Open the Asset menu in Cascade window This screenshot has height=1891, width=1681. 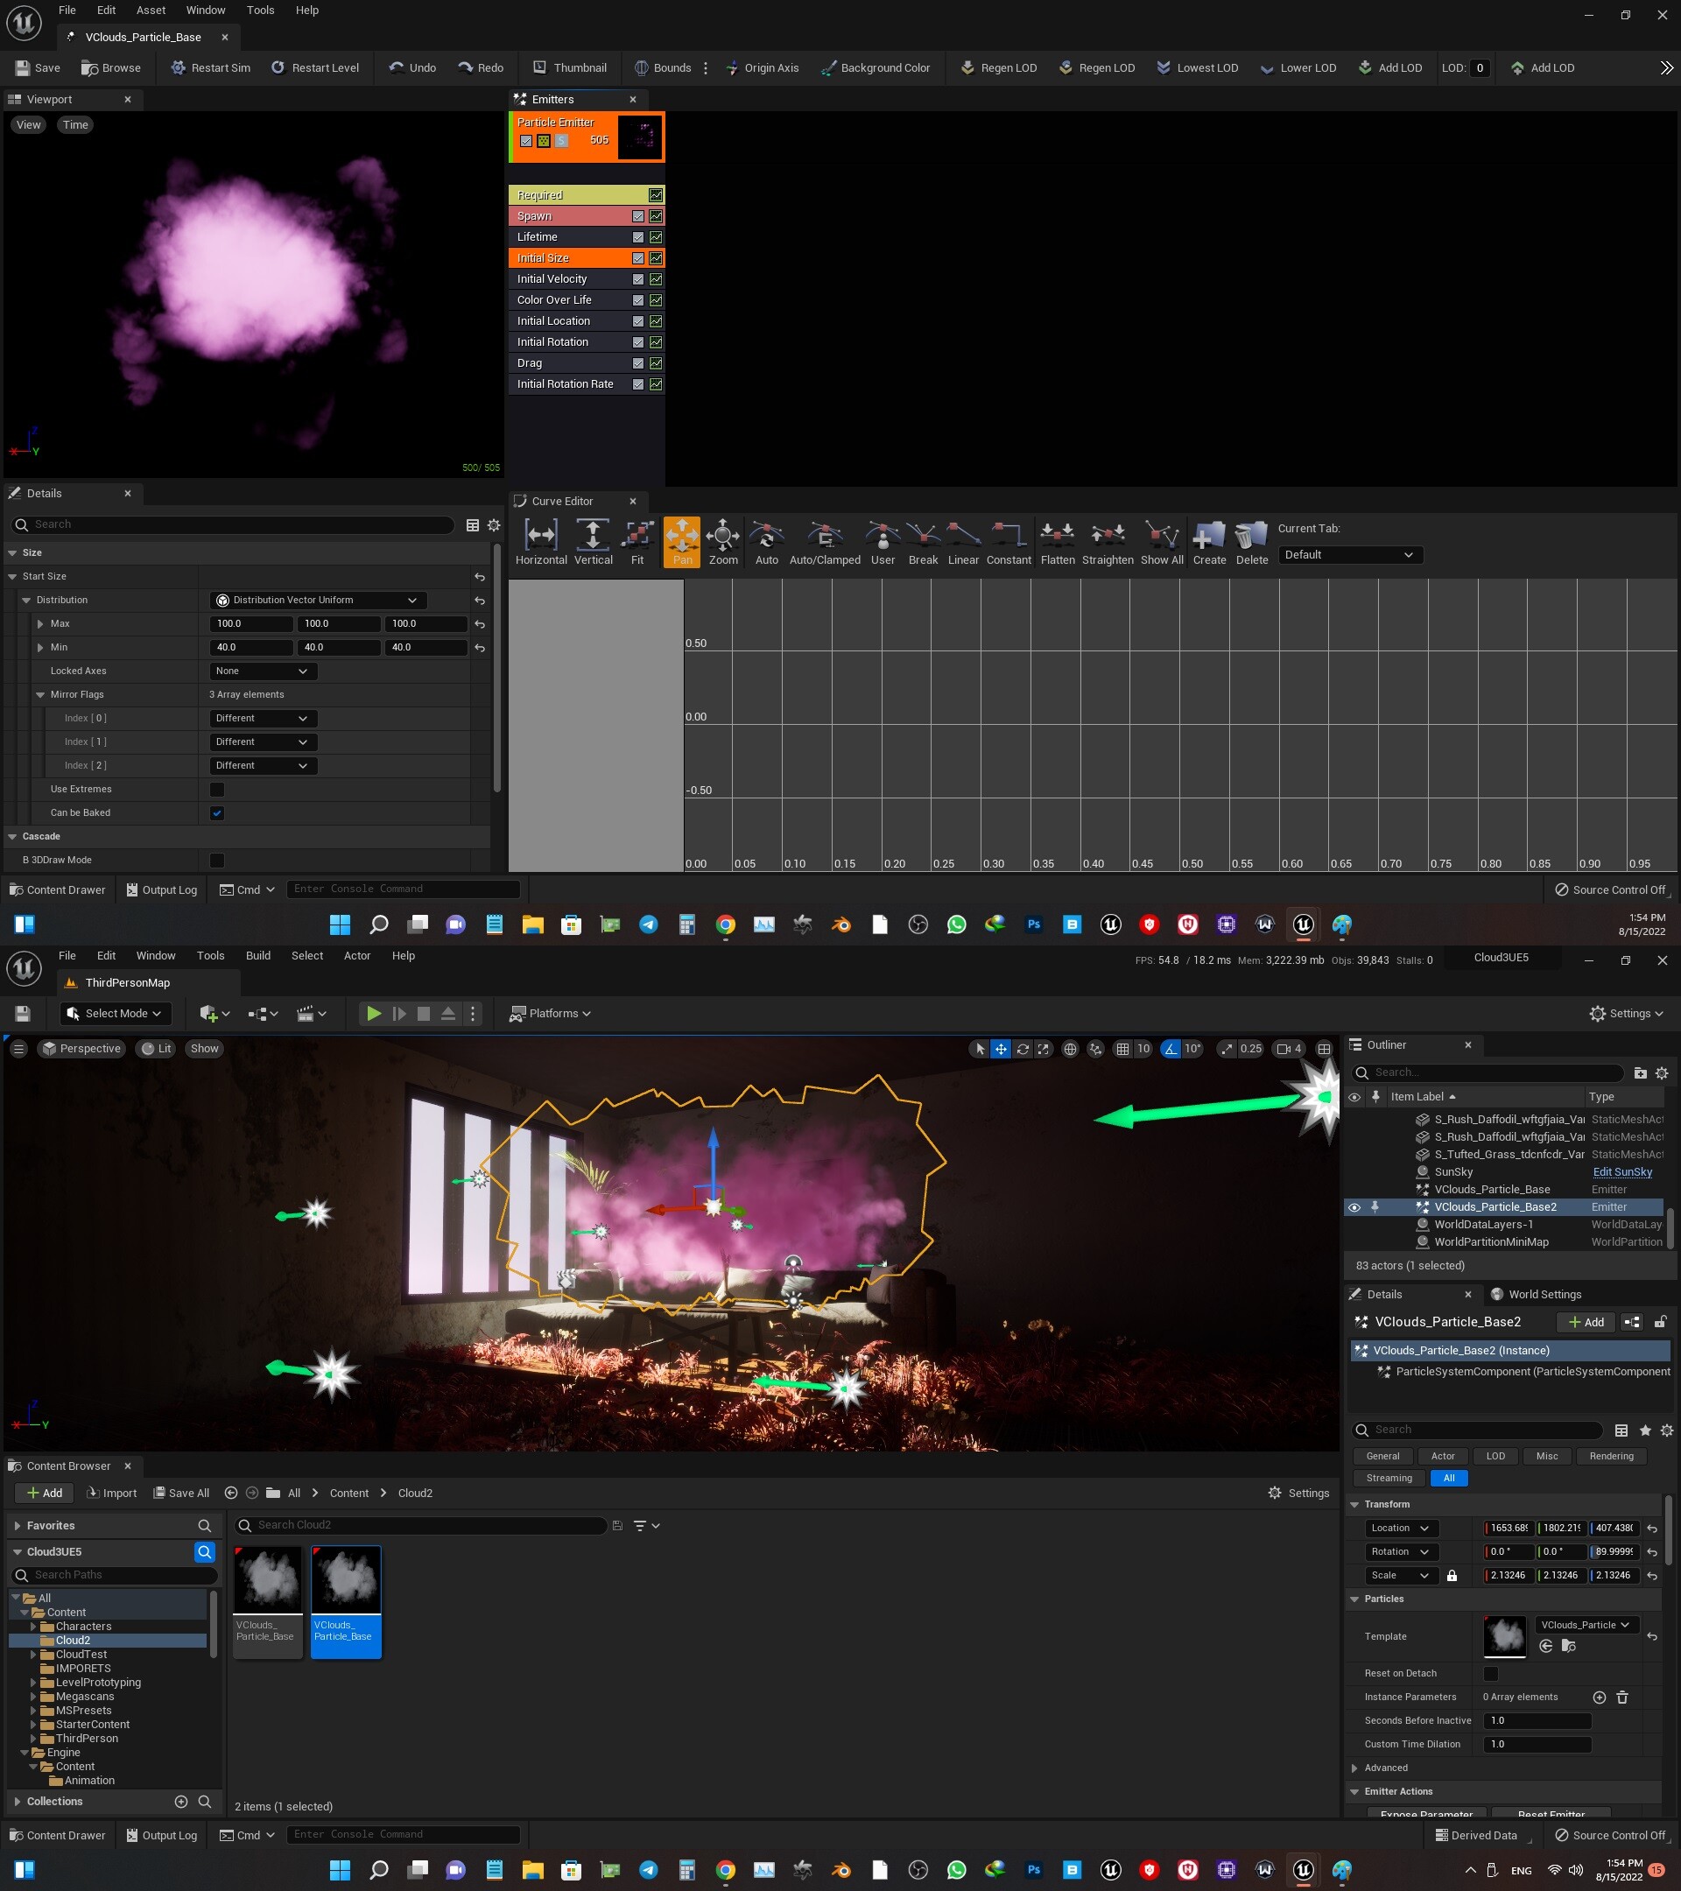tap(151, 11)
